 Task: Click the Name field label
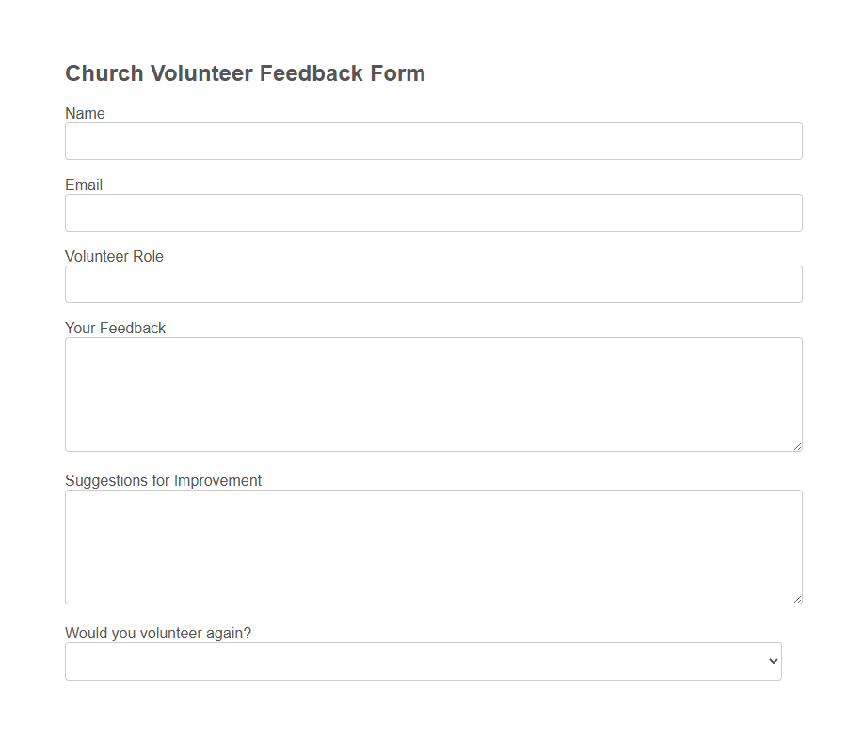point(85,113)
